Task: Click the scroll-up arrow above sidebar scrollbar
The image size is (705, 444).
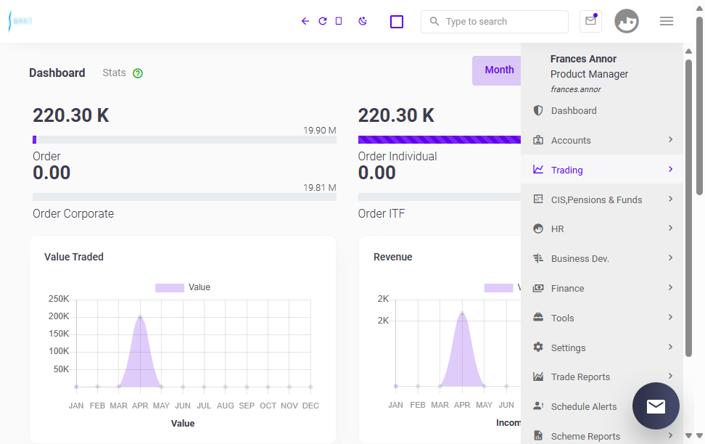Action: (x=688, y=52)
